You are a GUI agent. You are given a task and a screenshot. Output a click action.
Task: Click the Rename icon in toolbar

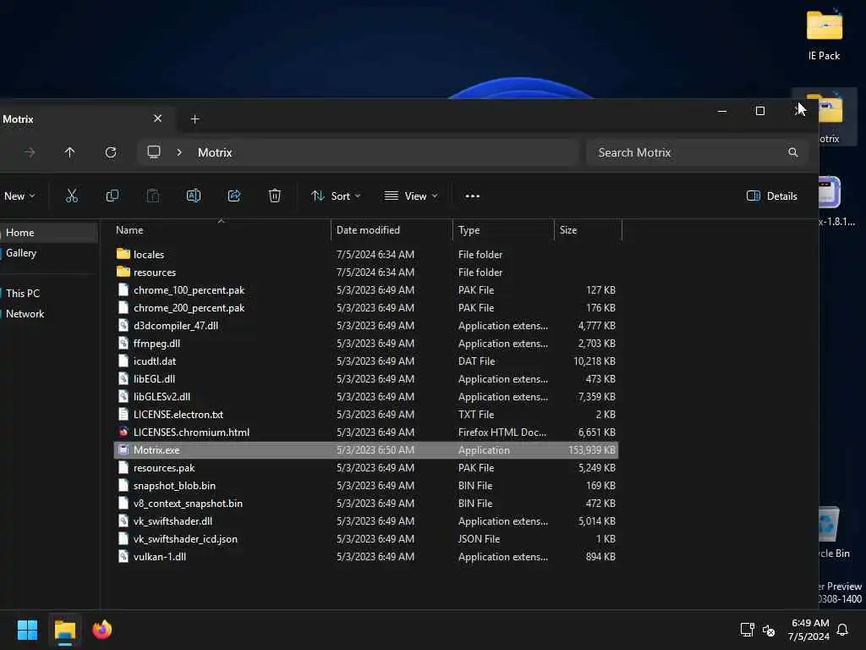coord(194,196)
